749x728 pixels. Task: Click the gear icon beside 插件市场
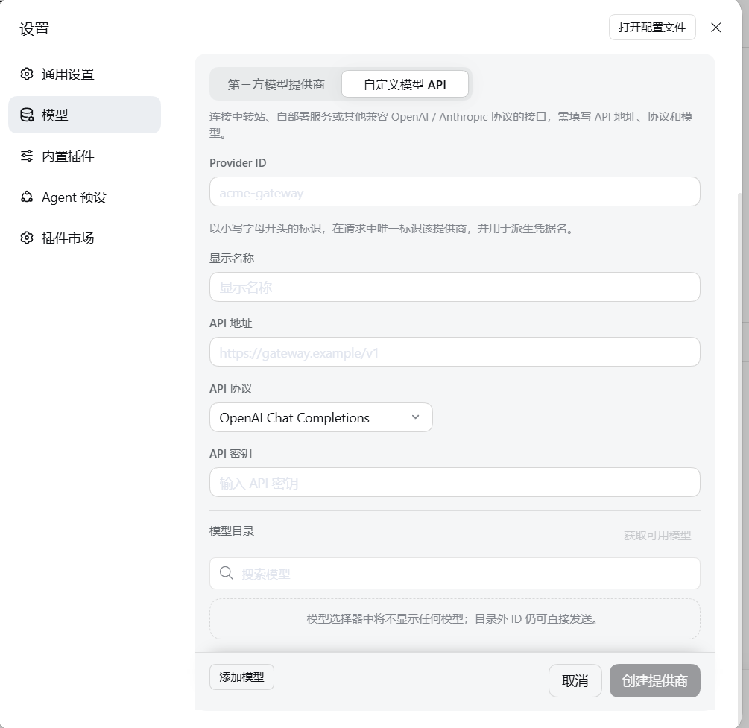pyautogui.click(x=27, y=238)
